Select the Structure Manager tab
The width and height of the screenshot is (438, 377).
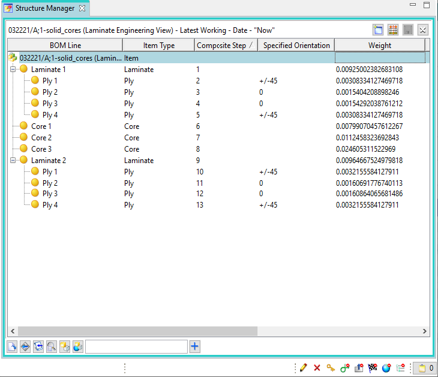[45, 8]
